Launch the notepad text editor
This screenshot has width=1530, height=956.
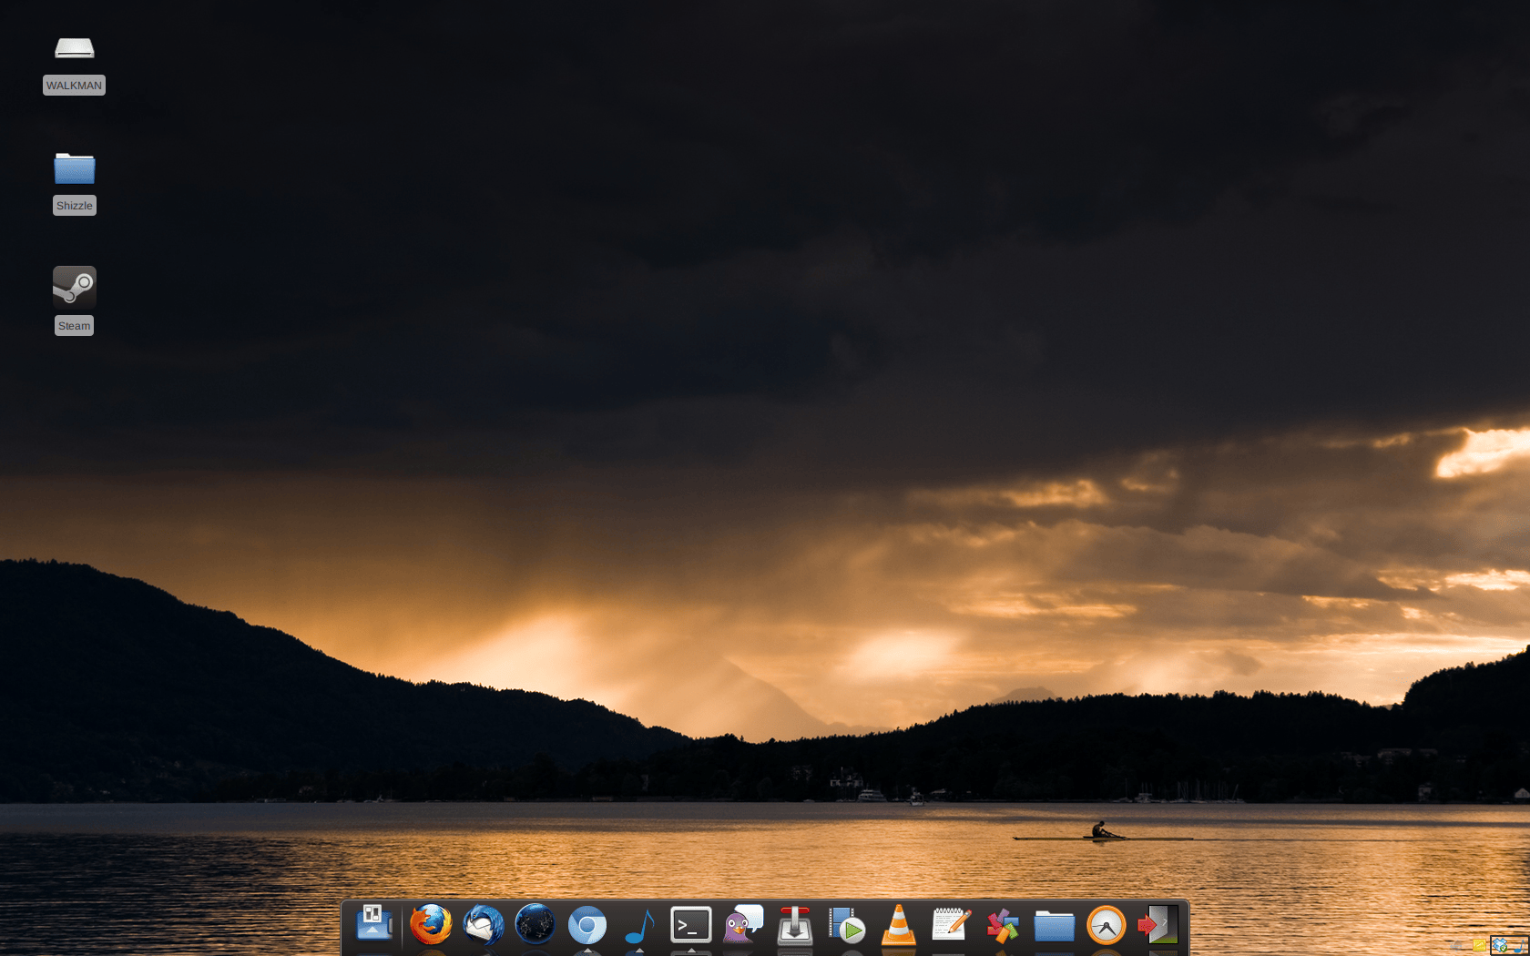(x=950, y=925)
